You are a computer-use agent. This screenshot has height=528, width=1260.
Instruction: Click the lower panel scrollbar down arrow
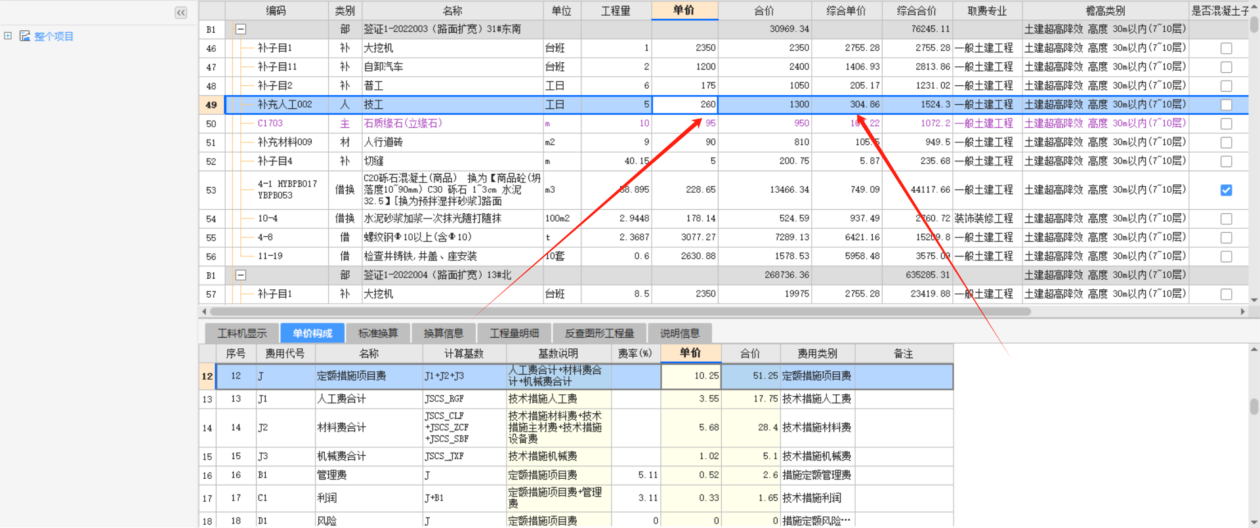pos(1254,522)
